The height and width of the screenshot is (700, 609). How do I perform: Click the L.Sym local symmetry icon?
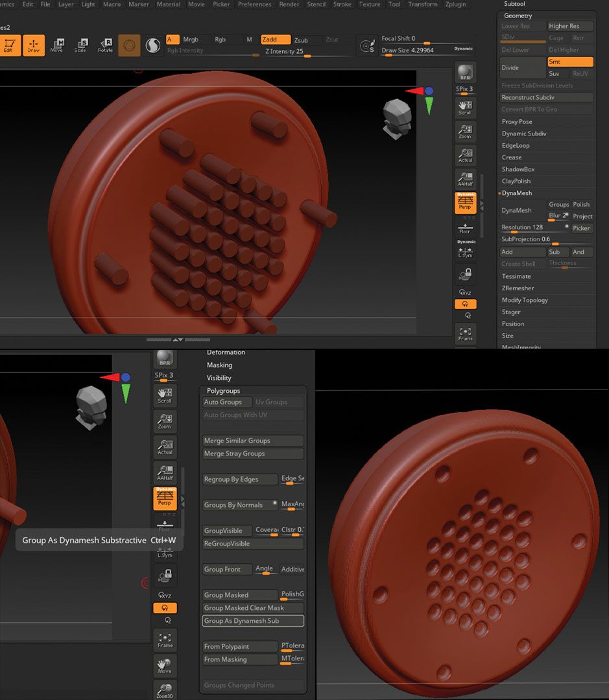click(464, 251)
